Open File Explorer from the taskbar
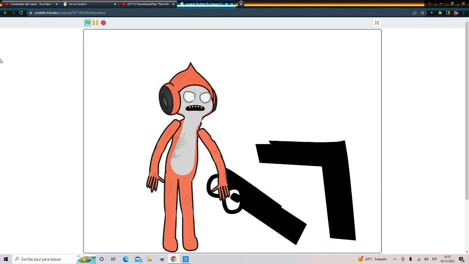Viewport: 469px width, 264px height. click(x=149, y=259)
